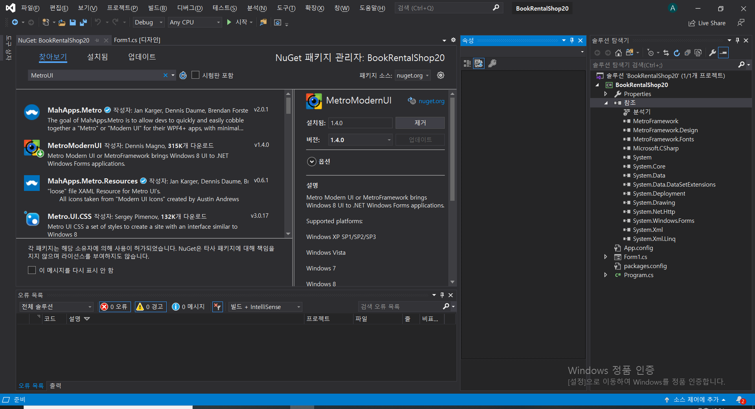Select the MahApps.Metro package in list
Screen dimensions: 755x409
[x=149, y=119]
